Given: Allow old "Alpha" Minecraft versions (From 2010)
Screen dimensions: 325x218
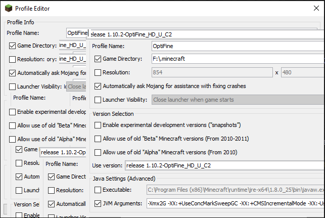Looking at the screenshot, I should 98,152.
